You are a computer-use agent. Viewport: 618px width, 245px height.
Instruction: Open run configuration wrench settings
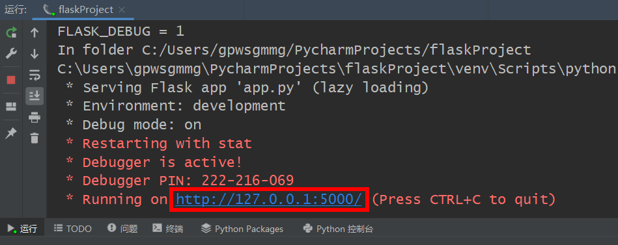coord(11,53)
